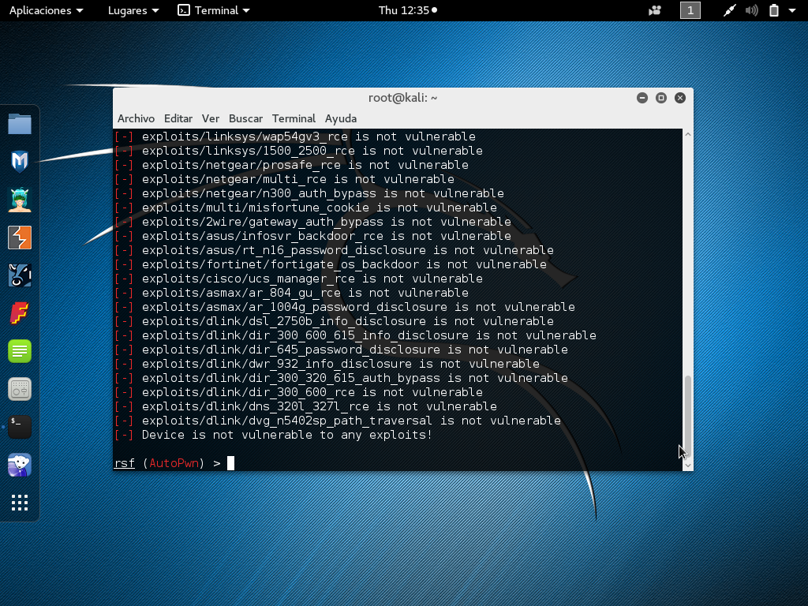Open the green notes app in the dock

pyautogui.click(x=20, y=351)
